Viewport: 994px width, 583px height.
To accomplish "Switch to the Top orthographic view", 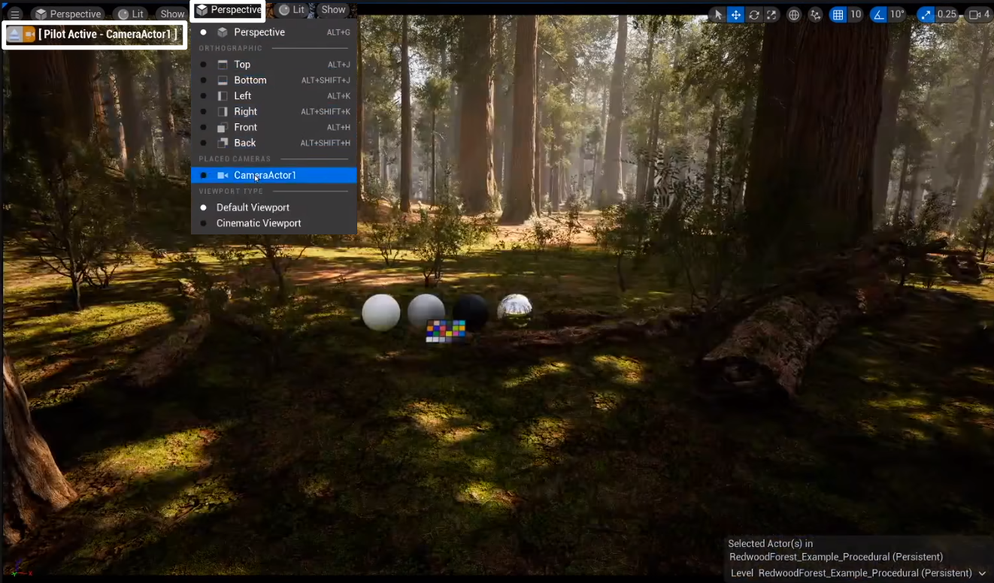I will tap(274, 65).
